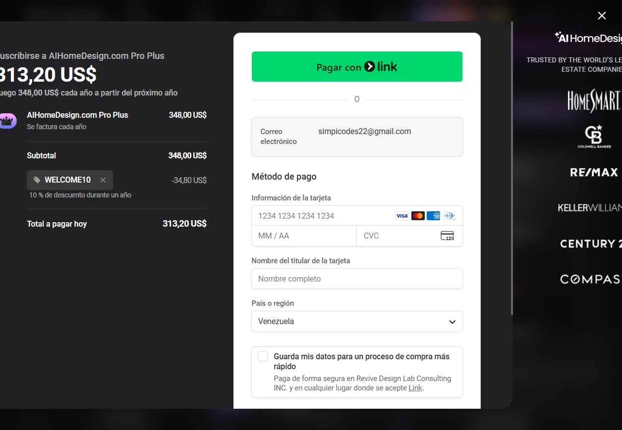This screenshot has height=430, width=622.
Task: Click the Compass logo
Action: coord(591,279)
